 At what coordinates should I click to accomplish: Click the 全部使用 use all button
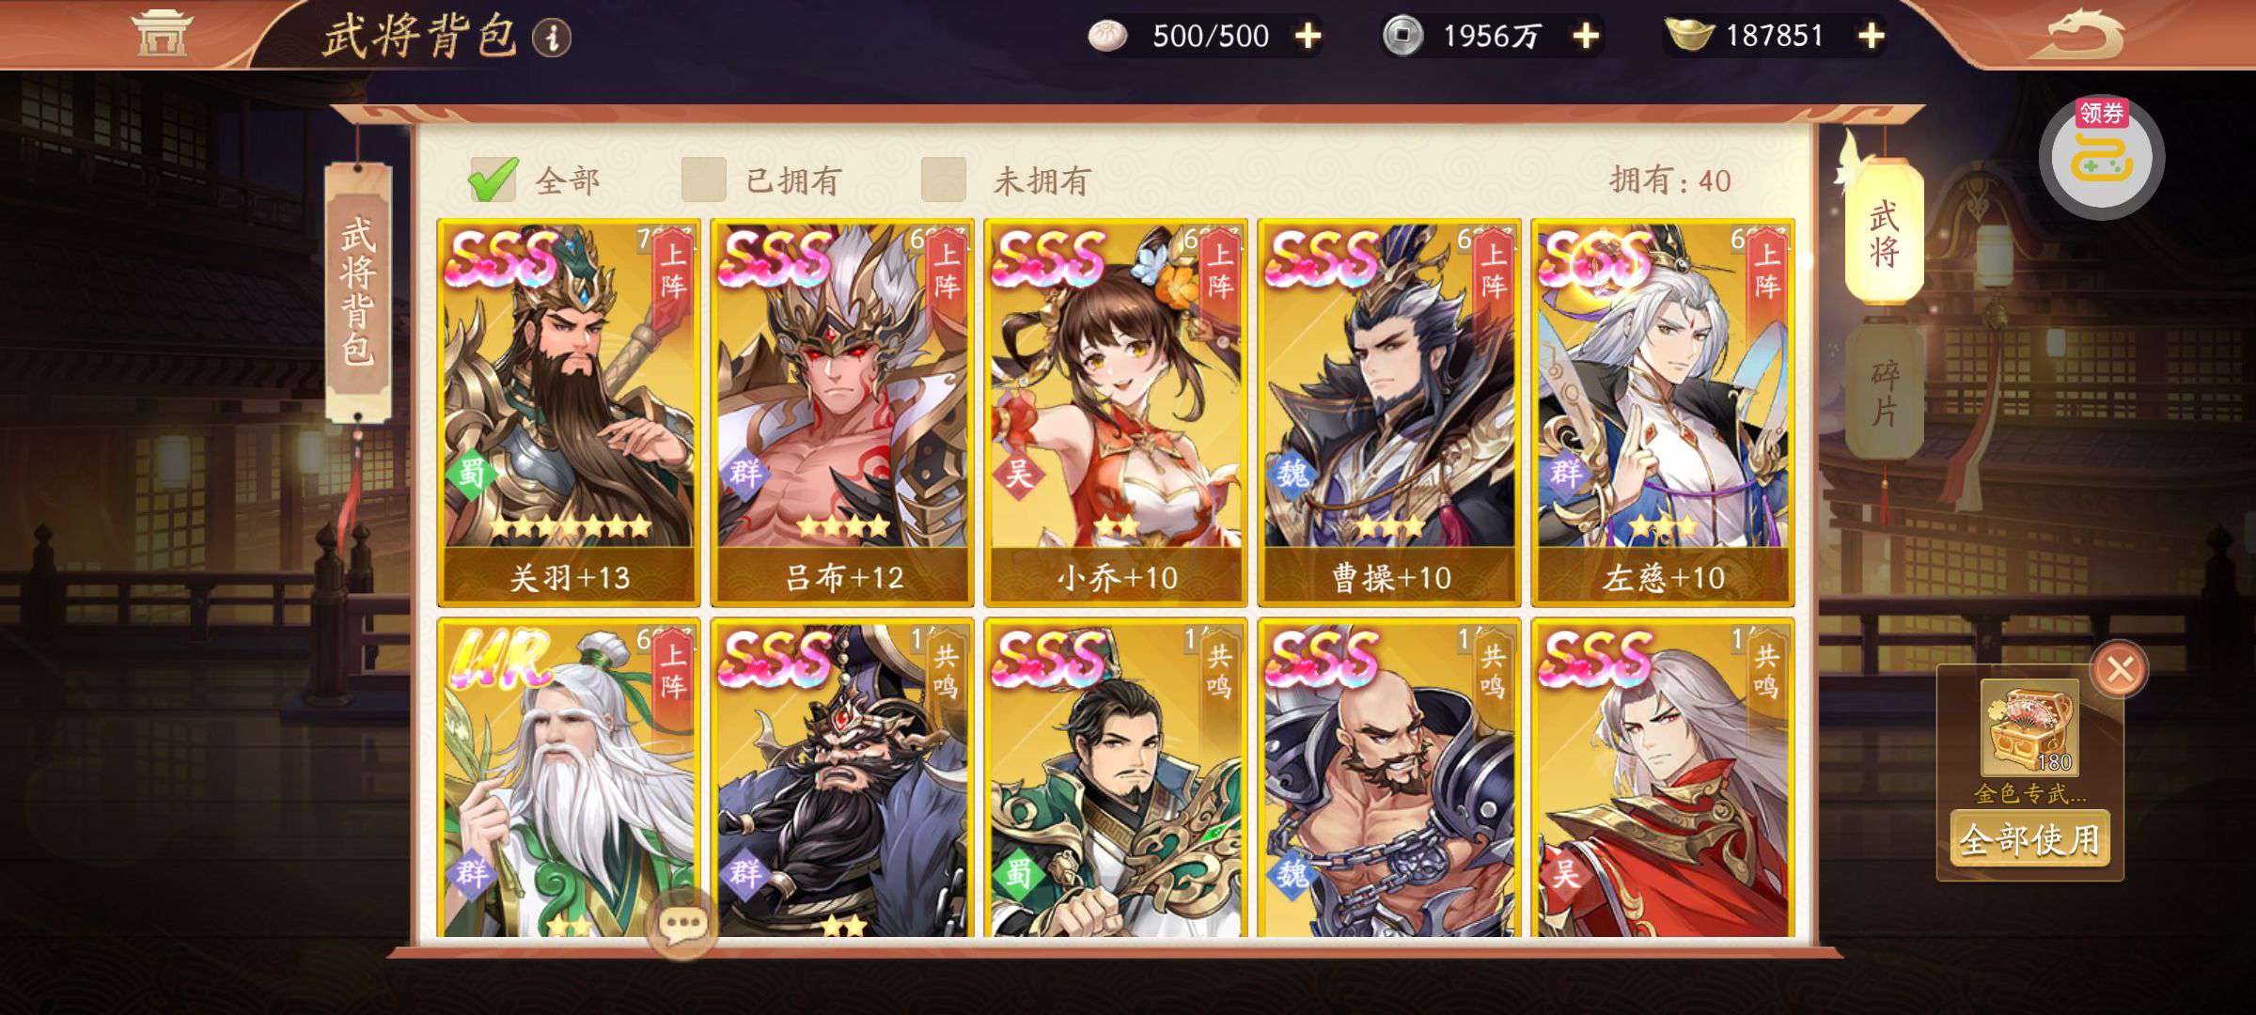point(2029,839)
